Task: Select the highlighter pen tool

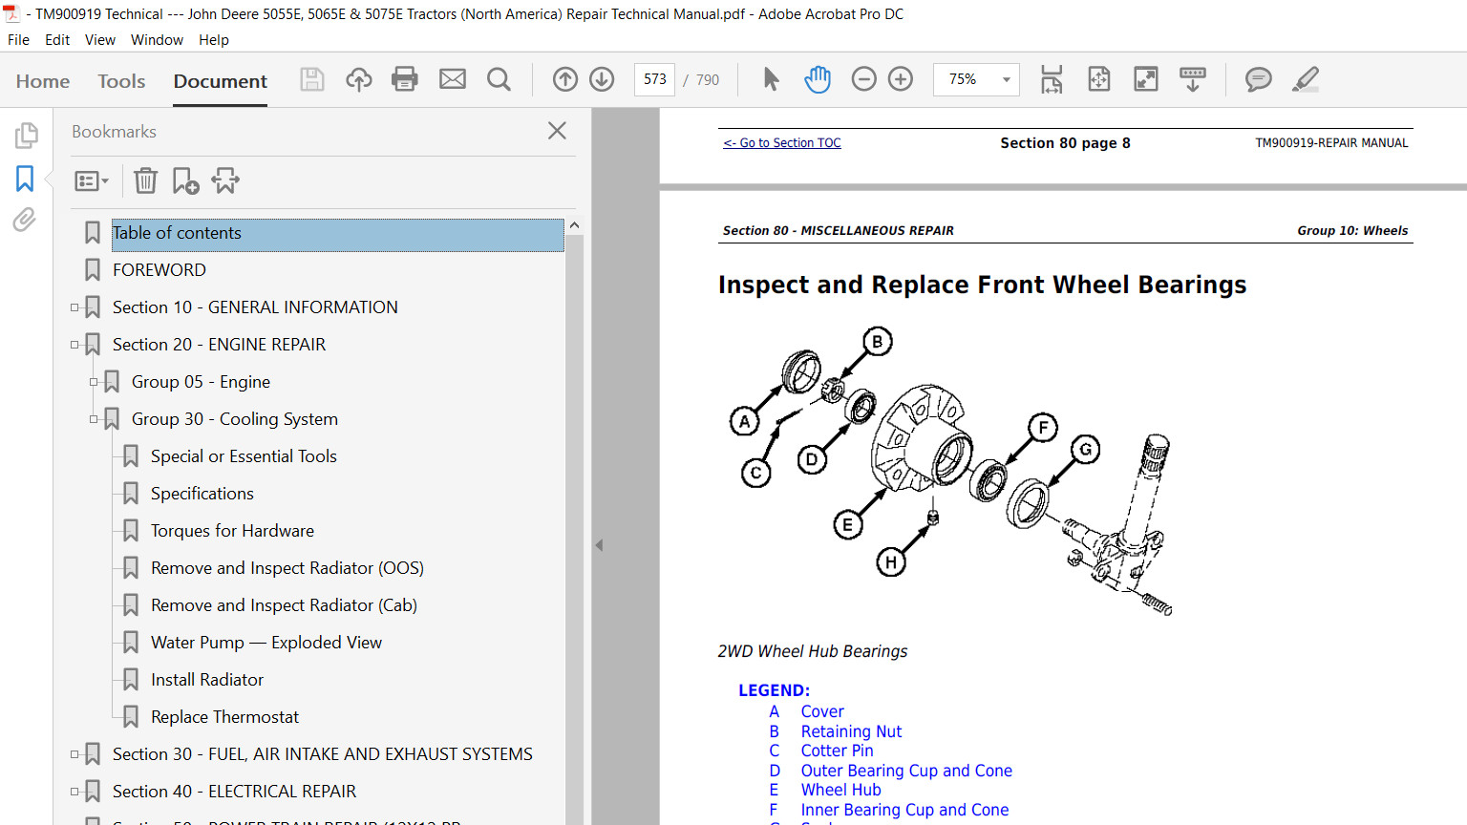Action: [x=1306, y=79]
